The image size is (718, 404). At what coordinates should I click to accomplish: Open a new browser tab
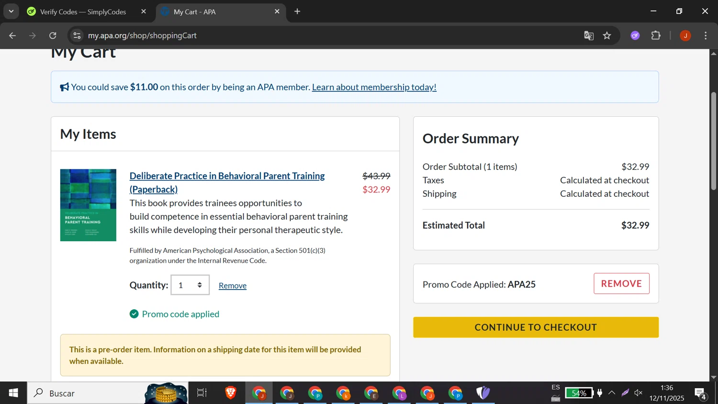297,11
